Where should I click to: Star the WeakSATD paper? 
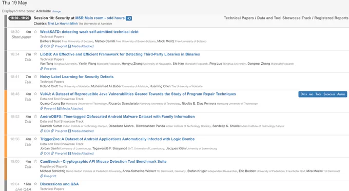[x=35, y=32]
